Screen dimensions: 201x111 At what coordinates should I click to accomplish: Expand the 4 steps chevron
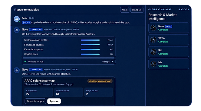tap(112, 62)
